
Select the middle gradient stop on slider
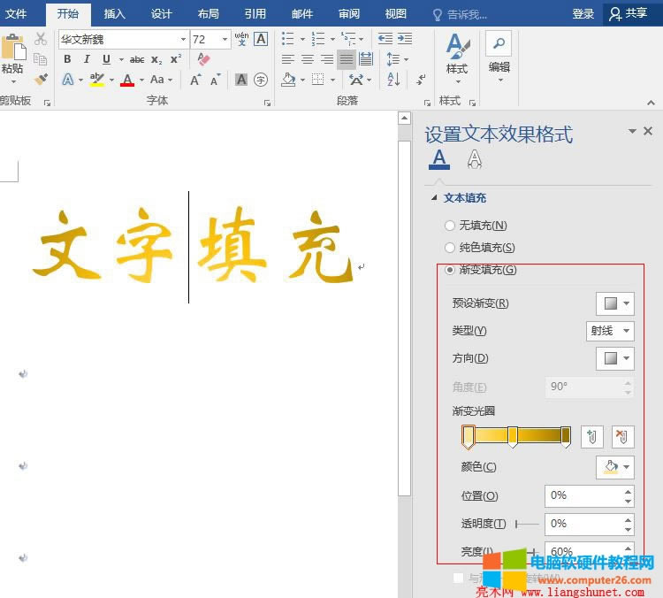[x=513, y=436]
